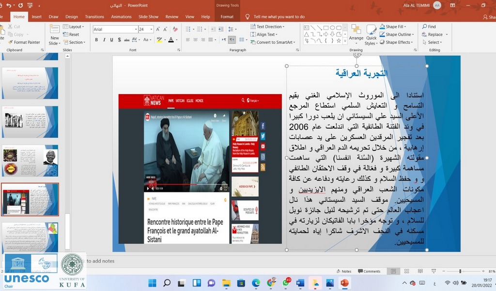Click the clear all formatting icon
This screenshot has width=496, height=291.
pyautogui.click(x=175, y=29)
